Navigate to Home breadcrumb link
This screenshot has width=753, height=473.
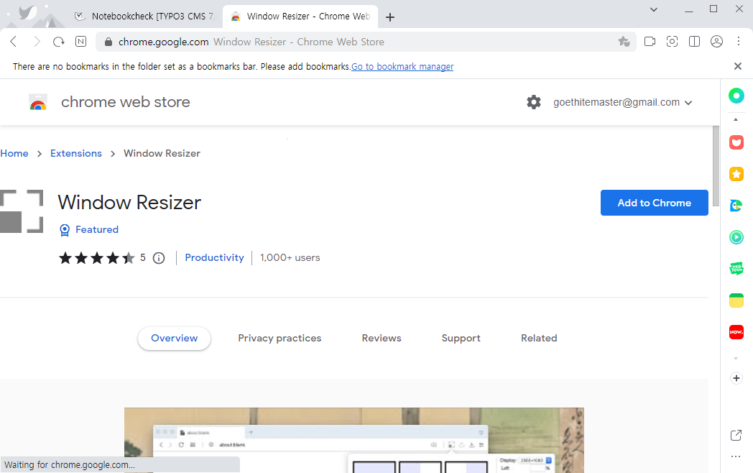click(x=14, y=153)
